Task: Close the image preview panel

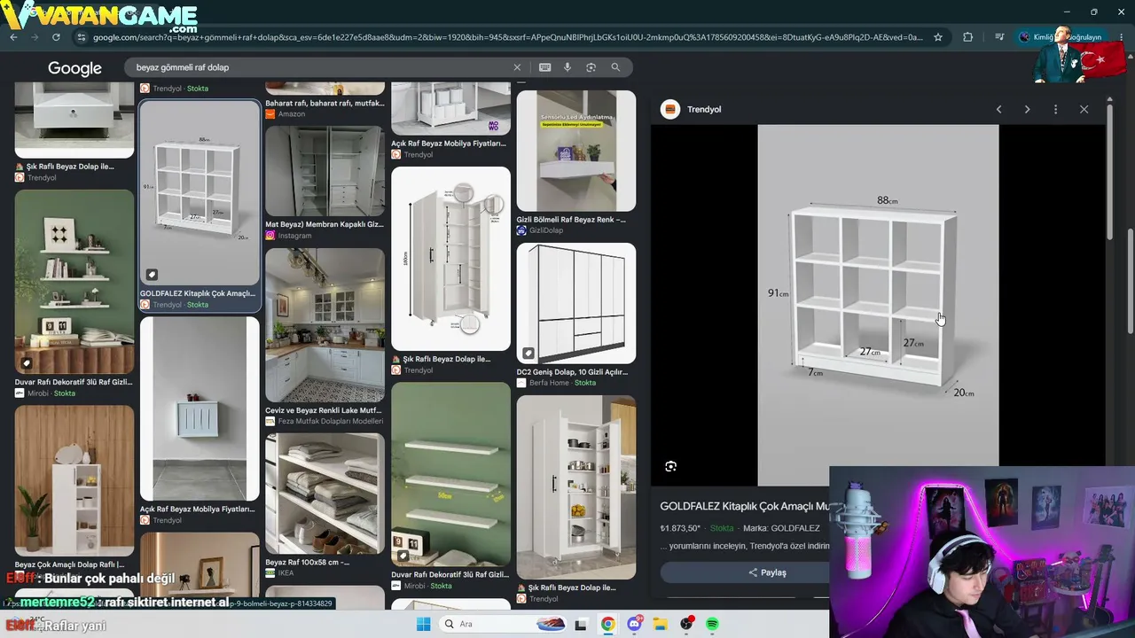Action: tap(1084, 109)
